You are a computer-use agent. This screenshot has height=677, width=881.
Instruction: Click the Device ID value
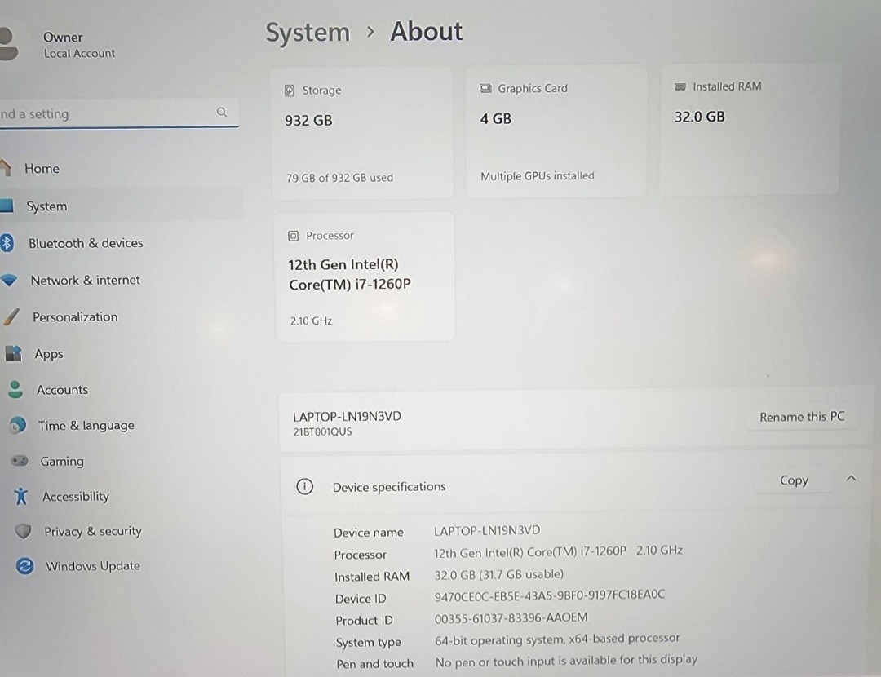pyautogui.click(x=550, y=595)
